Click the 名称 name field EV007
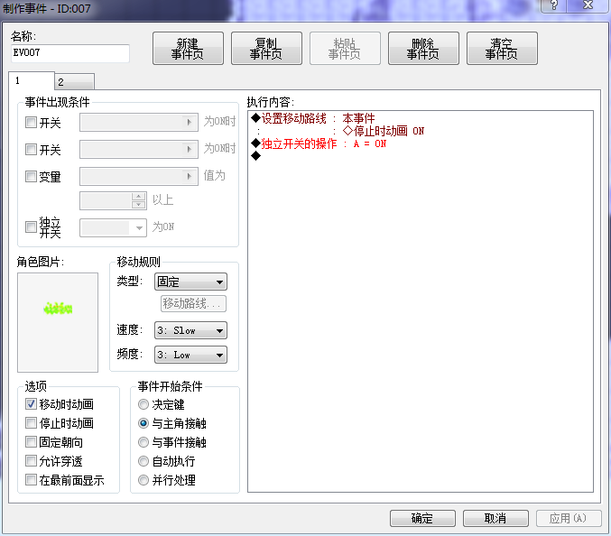Image resolution: width=611 pixels, height=536 pixels. [70, 53]
